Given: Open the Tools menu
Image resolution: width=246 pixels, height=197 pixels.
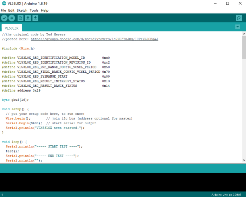Looking at the screenshot, I should coord(34,10).
